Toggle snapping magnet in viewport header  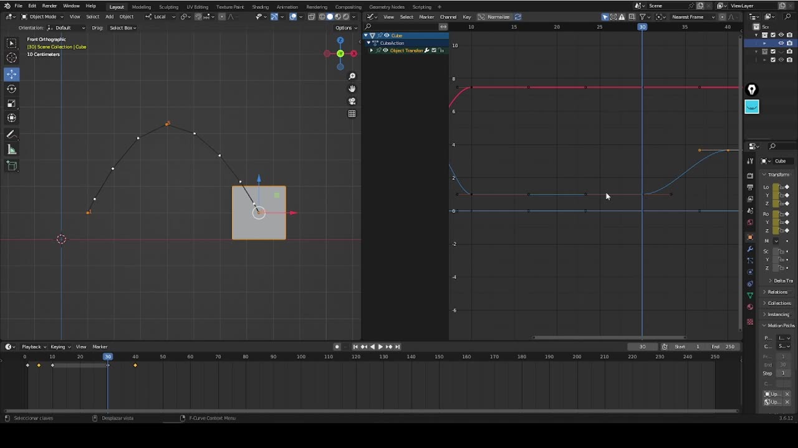pyautogui.click(x=199, y=17)
